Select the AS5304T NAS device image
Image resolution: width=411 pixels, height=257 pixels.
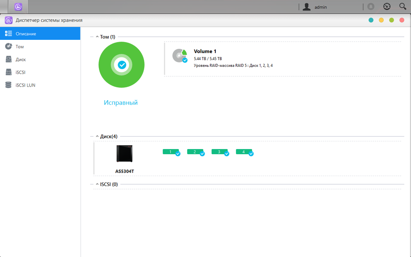(125, 154)
